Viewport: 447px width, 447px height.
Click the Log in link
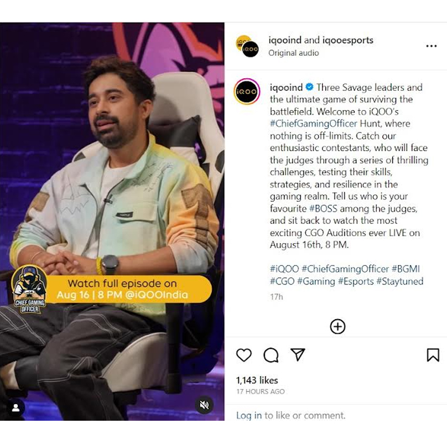[x=249, y=415]
